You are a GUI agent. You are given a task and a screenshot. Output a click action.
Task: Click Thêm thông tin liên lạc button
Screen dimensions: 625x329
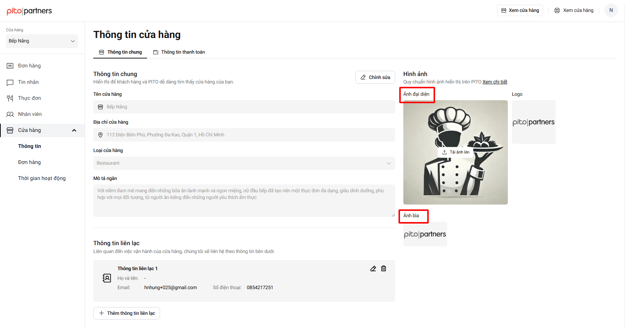coord(126,313)
